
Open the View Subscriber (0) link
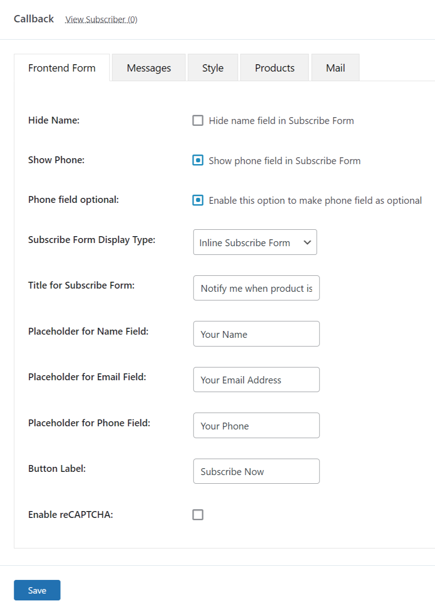click(101, 20)
